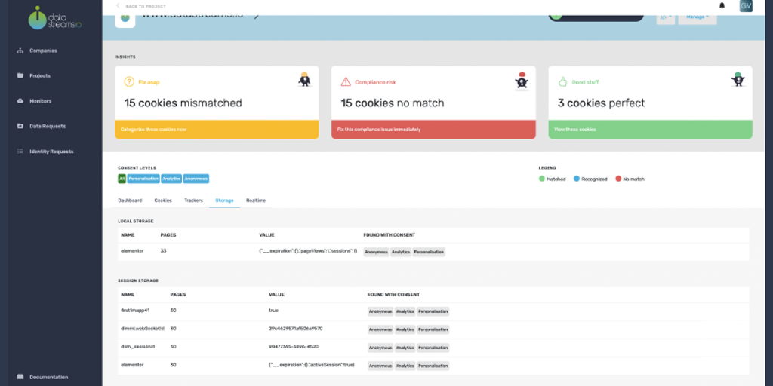This screenshot has width=773, height=386.
Task: Click Personalisation tag in local storage elementor row
Action: tap(429, 252)
